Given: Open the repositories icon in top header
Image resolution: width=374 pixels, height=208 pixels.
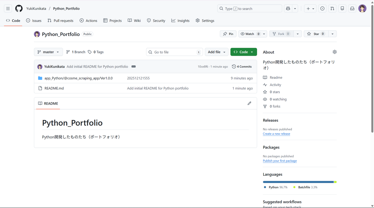Looking at the screenshot, I should [342, 8].
